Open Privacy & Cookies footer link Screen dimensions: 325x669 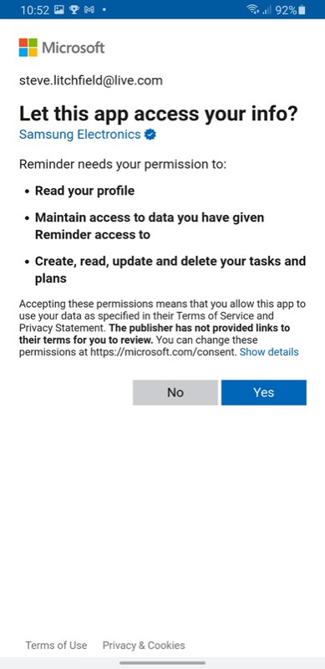[144, 645]
